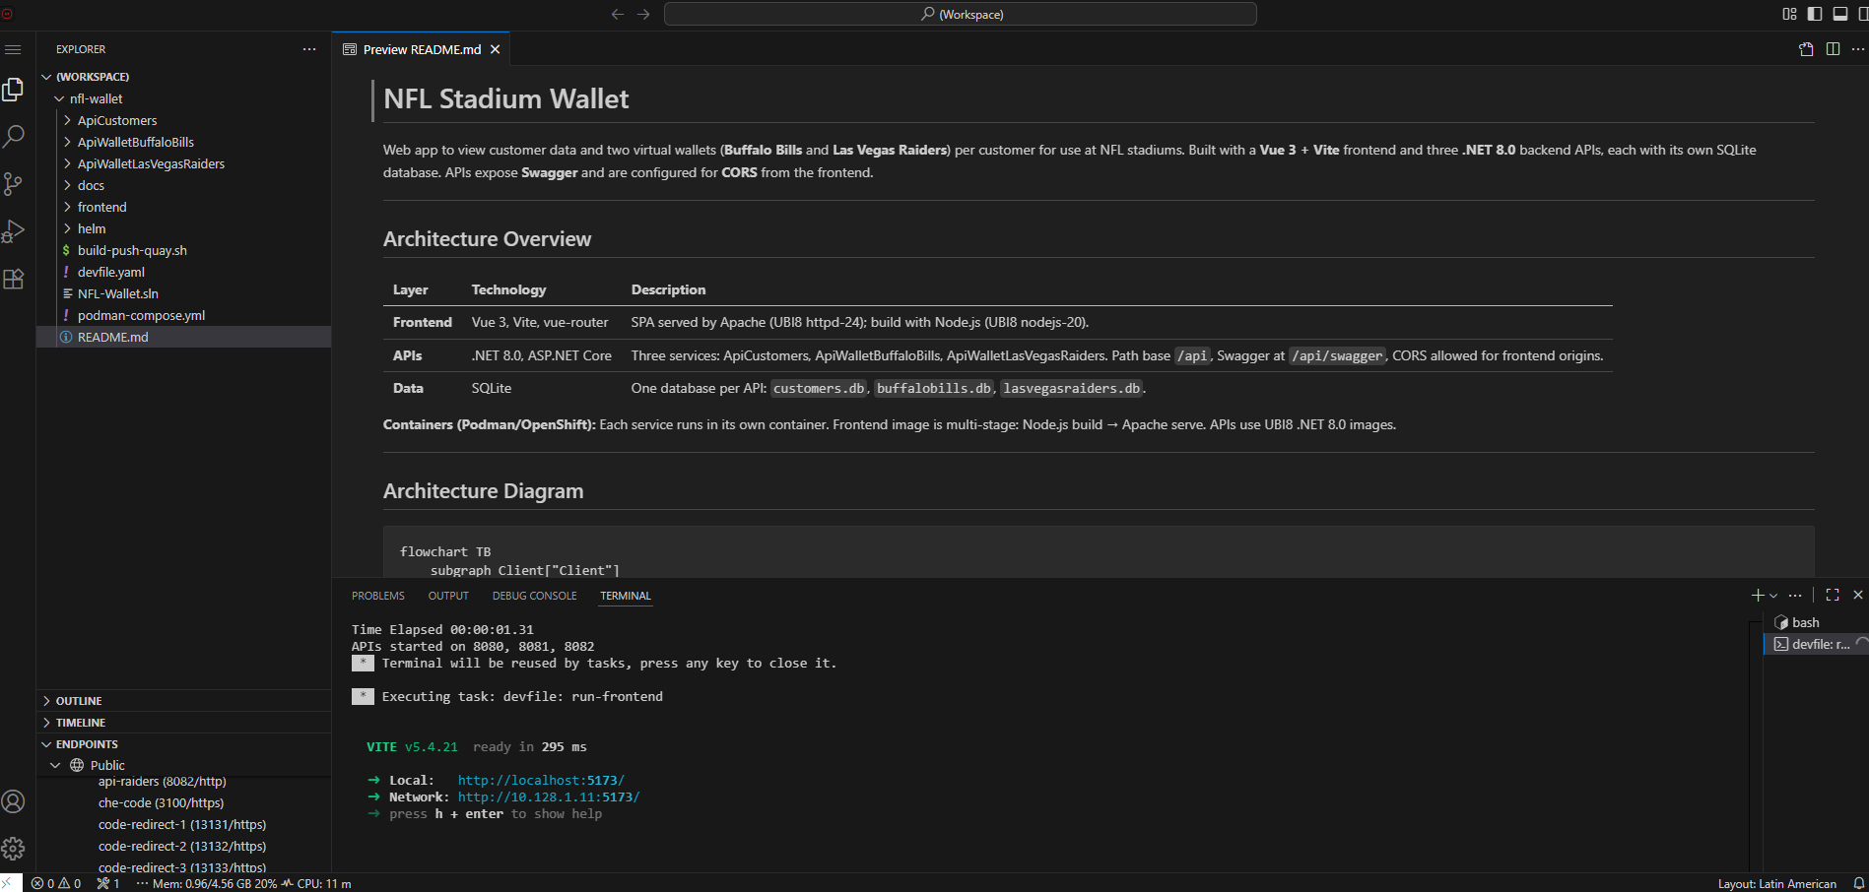Expand the ApiCustomers folder

coord(117,120)
